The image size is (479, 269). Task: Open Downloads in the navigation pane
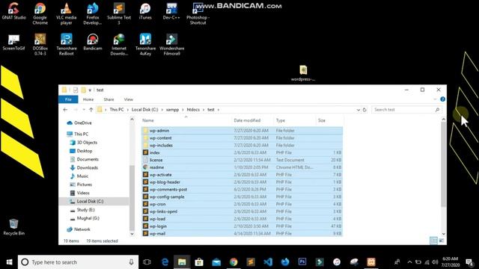pyautogui.click(x=84, y=167)
